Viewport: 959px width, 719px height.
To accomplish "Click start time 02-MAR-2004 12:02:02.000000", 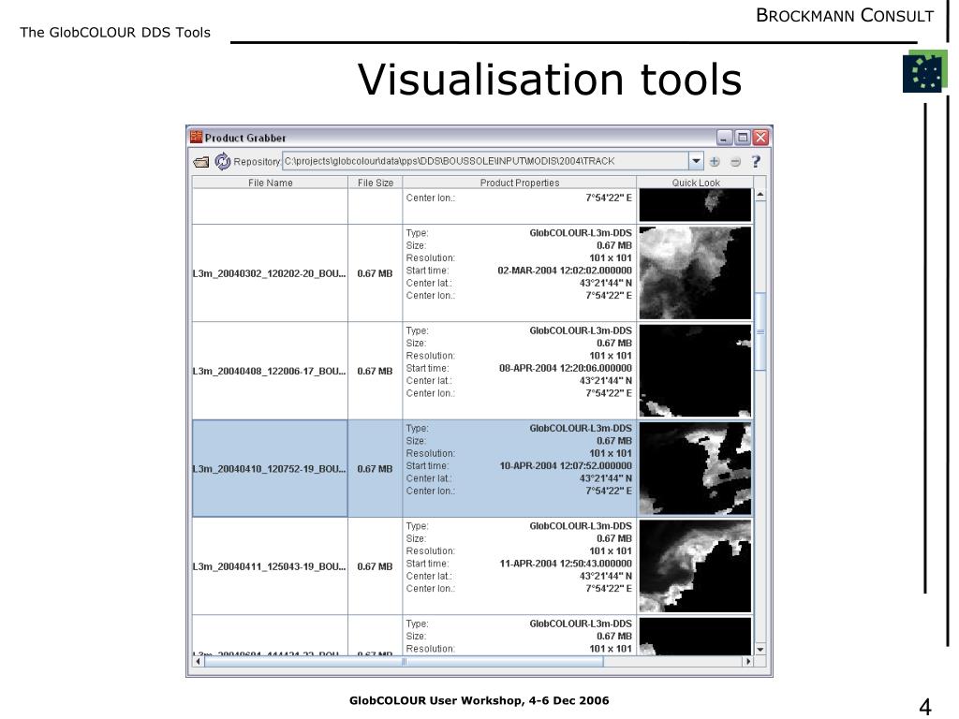I will (565, 271).
